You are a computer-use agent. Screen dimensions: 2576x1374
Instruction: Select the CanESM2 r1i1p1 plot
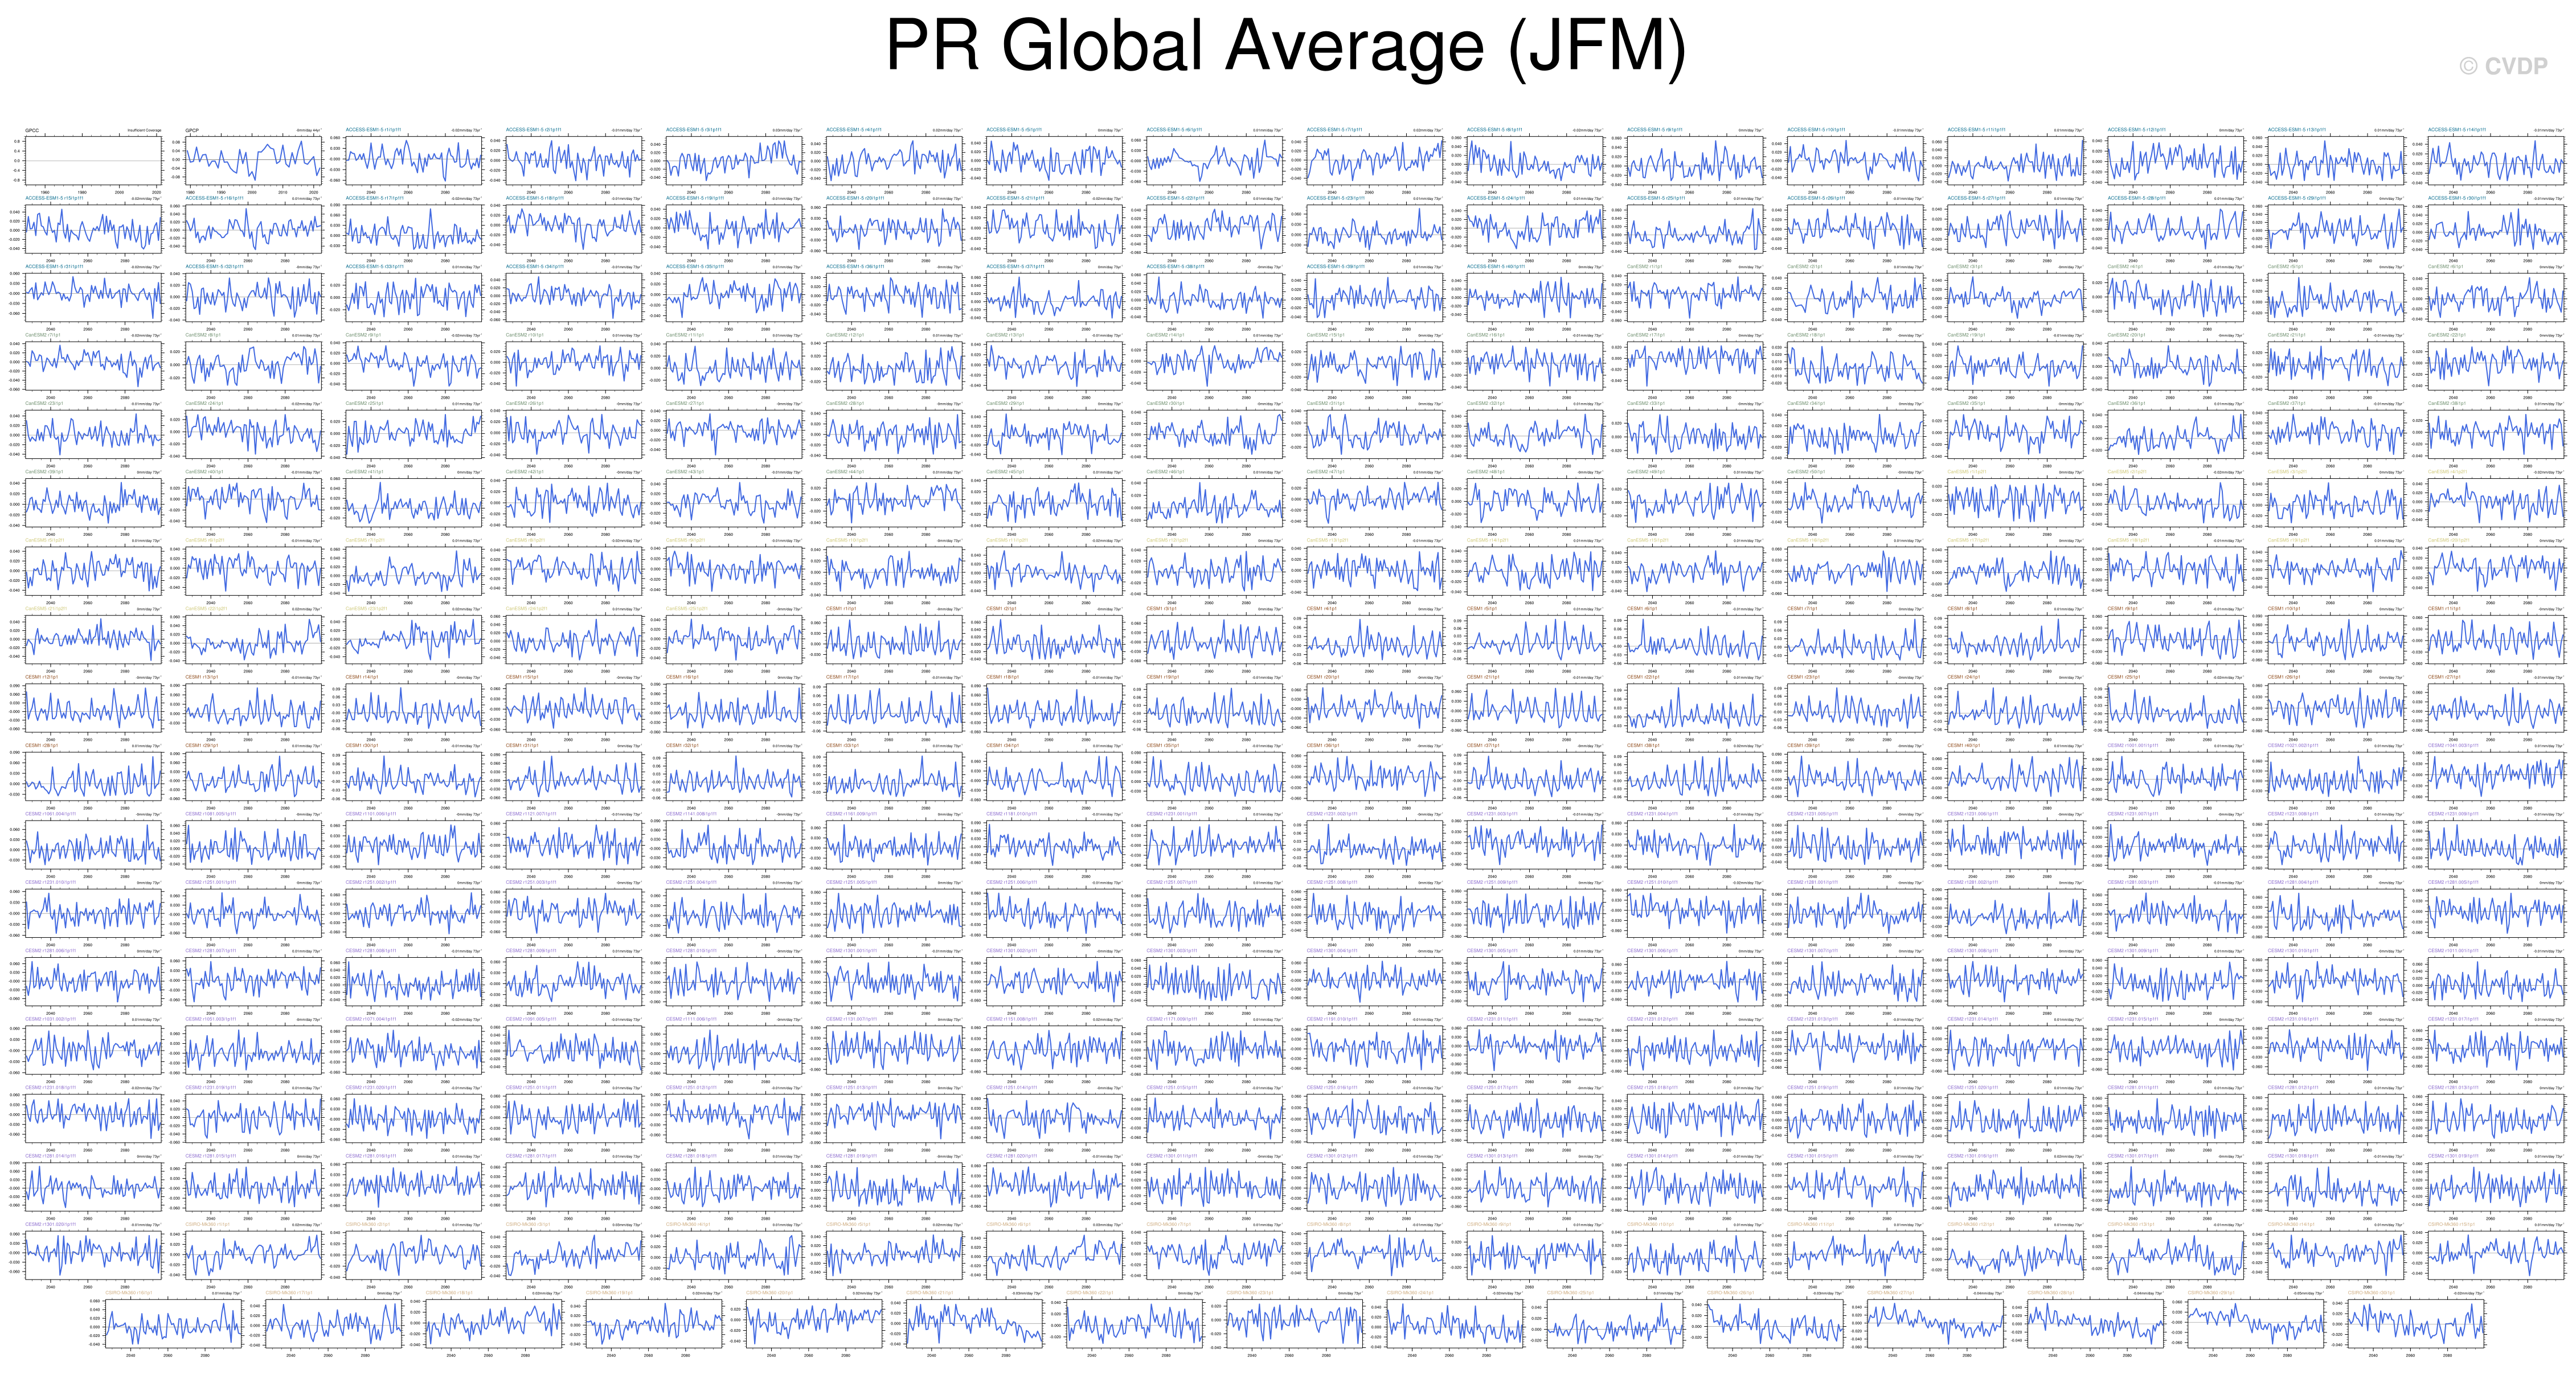[x=1695, y=298]
